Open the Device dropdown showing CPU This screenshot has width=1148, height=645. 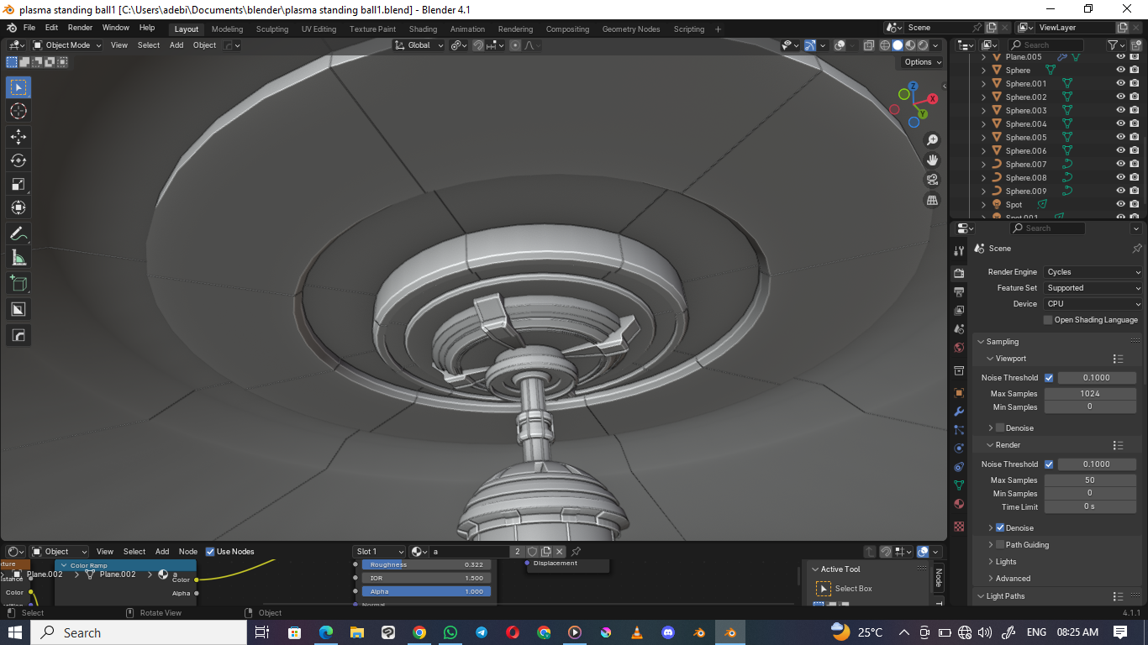1093,304
